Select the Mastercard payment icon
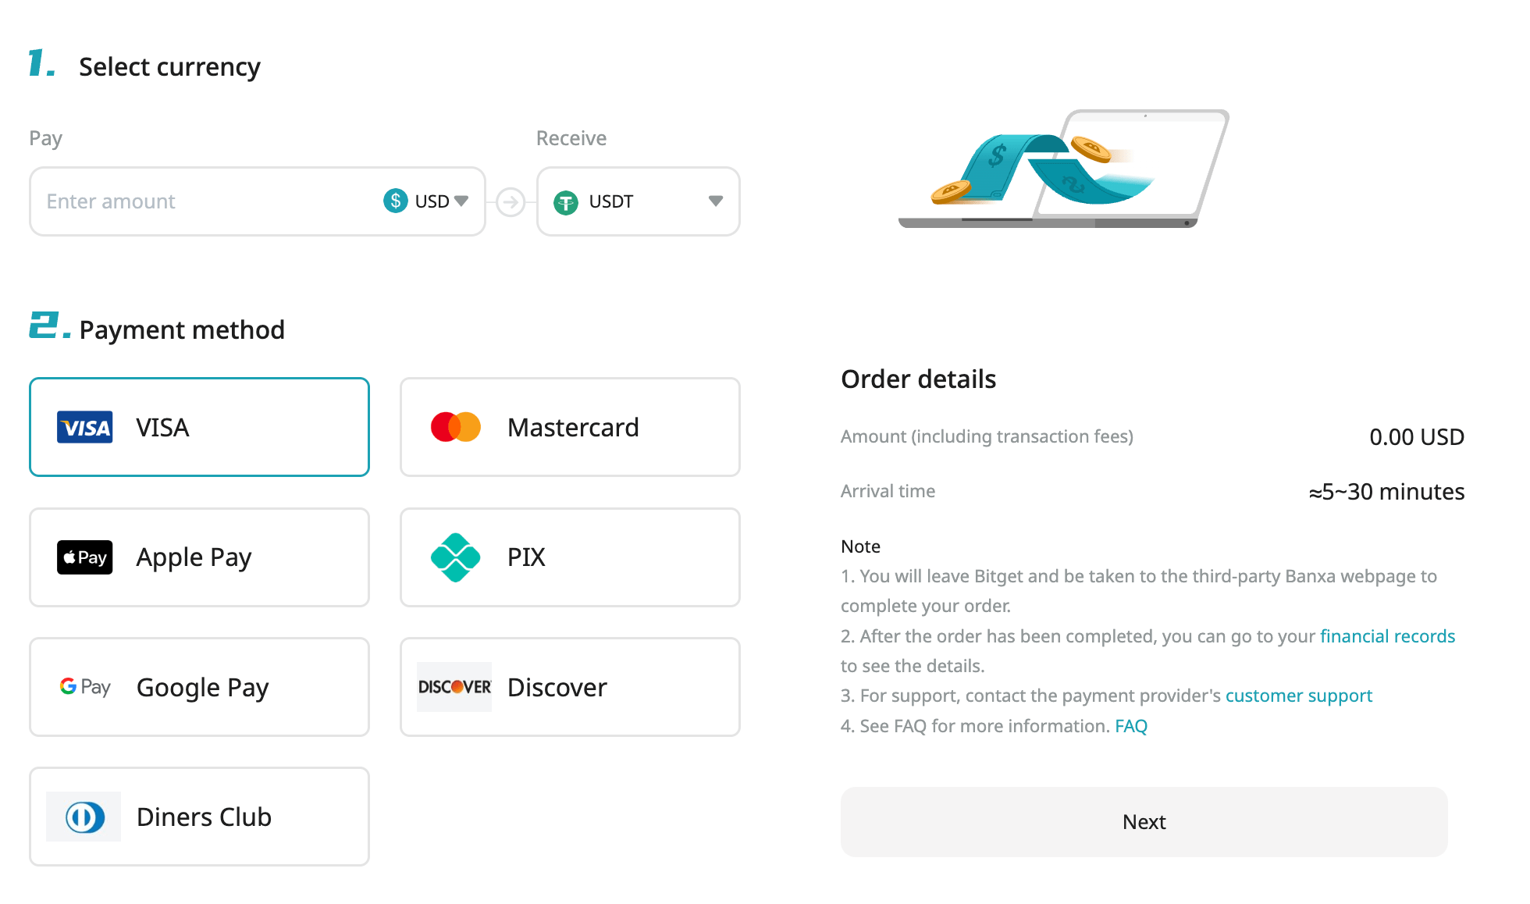This screenshot has height=904, width=1530. (456, 427)
